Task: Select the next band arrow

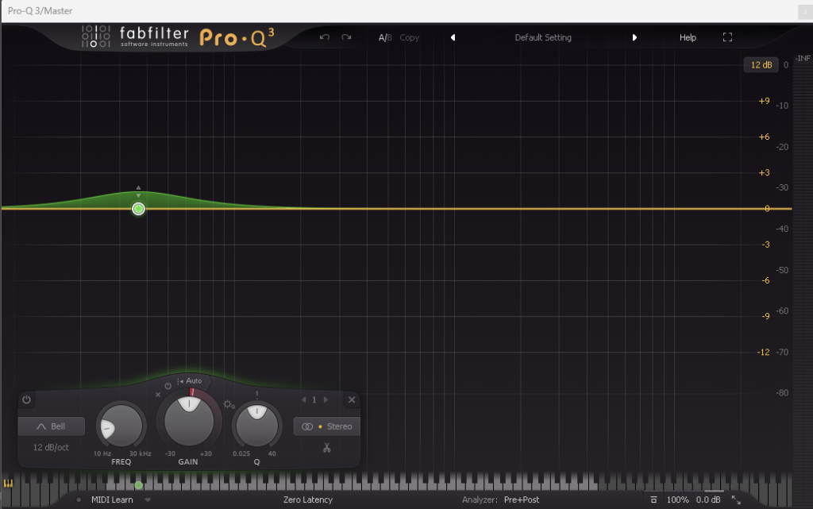Action: pyautogui.click(x=326, y=399)
